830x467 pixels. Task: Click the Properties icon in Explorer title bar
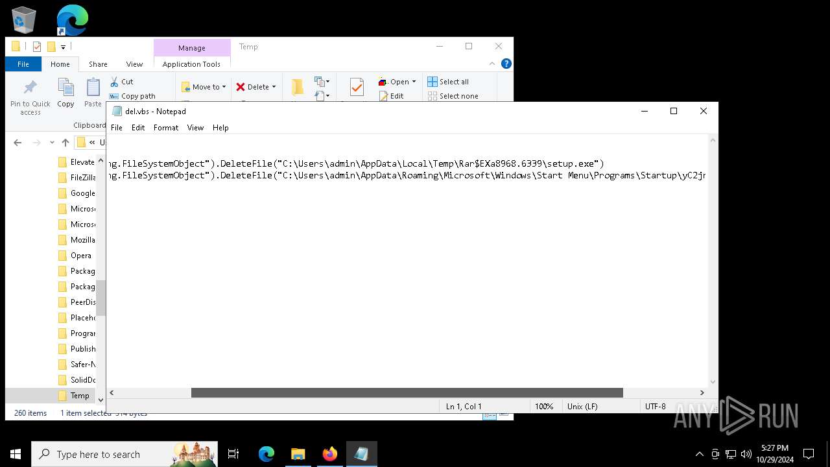coord(37,47)
